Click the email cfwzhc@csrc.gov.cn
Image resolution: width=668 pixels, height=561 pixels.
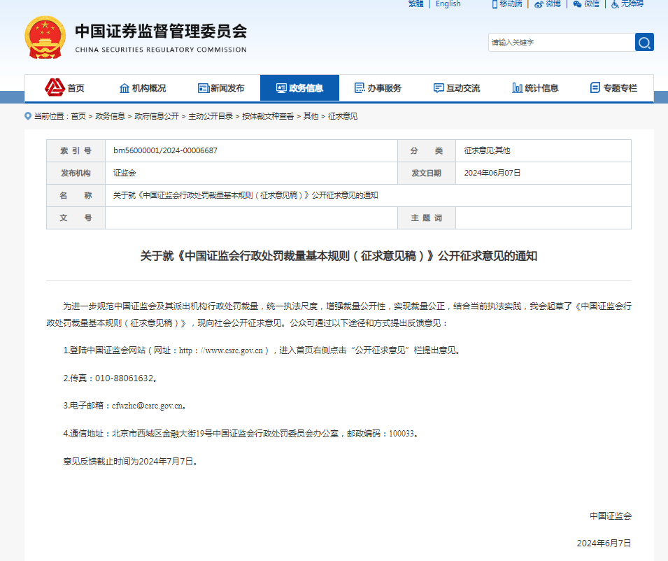(148, 406)
